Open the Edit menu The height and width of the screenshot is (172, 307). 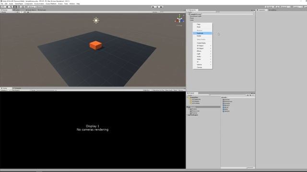point(6,4)
